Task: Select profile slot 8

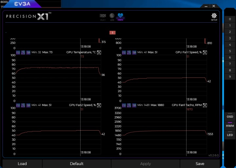Action: pyautogui.click(x=230, y=70)
